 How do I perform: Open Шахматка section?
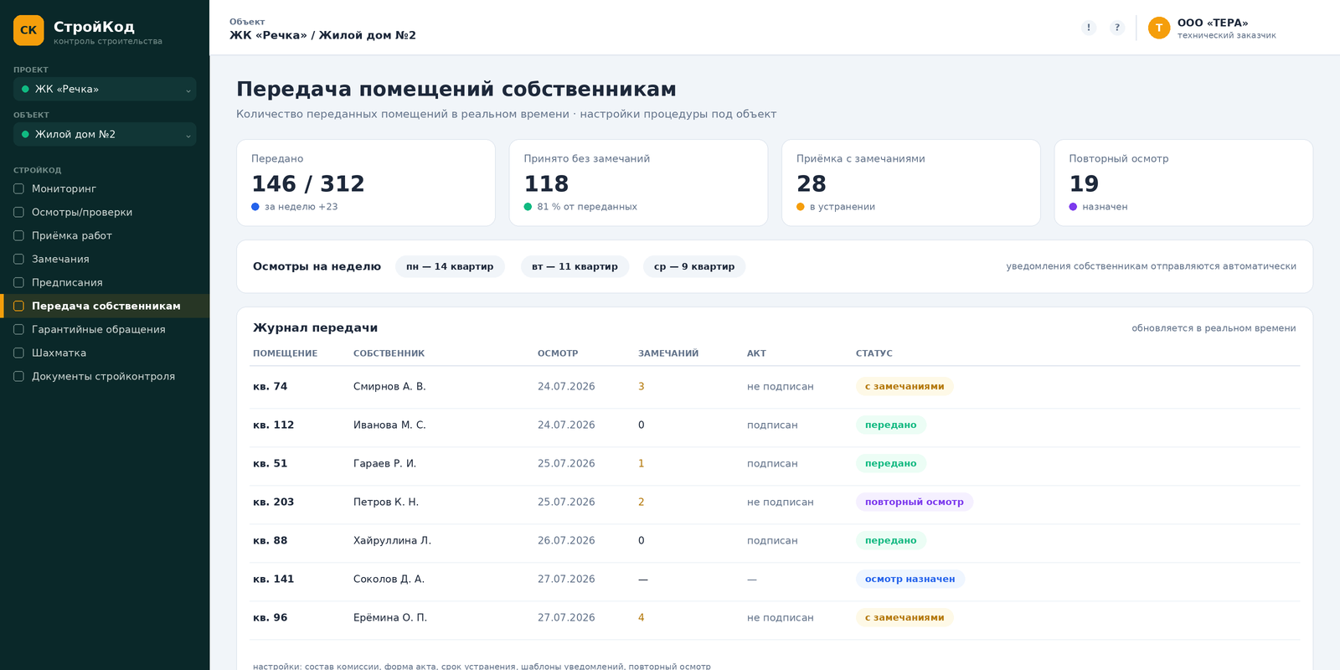pos(105,353)
